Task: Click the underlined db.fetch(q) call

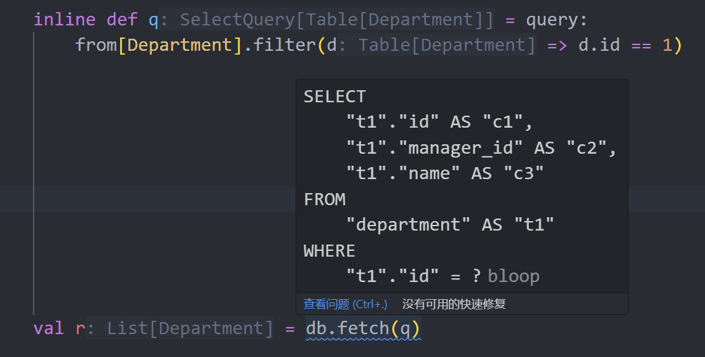Action: [x=363, y=328]
